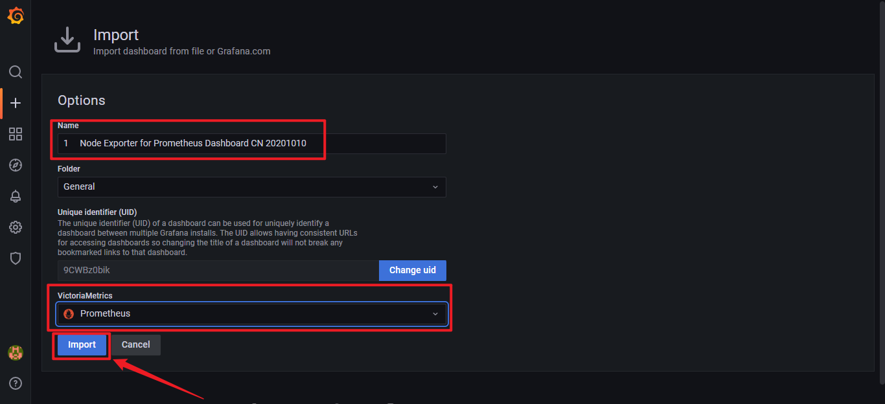The height and width of the screenshot is (404, 885).
Task: Click the Import page title
Action: 116,35
